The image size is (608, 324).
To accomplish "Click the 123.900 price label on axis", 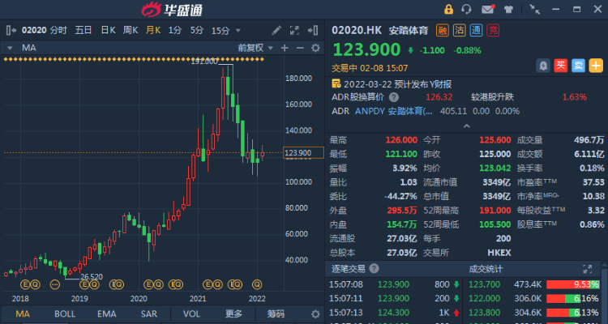I will point(304,153).
